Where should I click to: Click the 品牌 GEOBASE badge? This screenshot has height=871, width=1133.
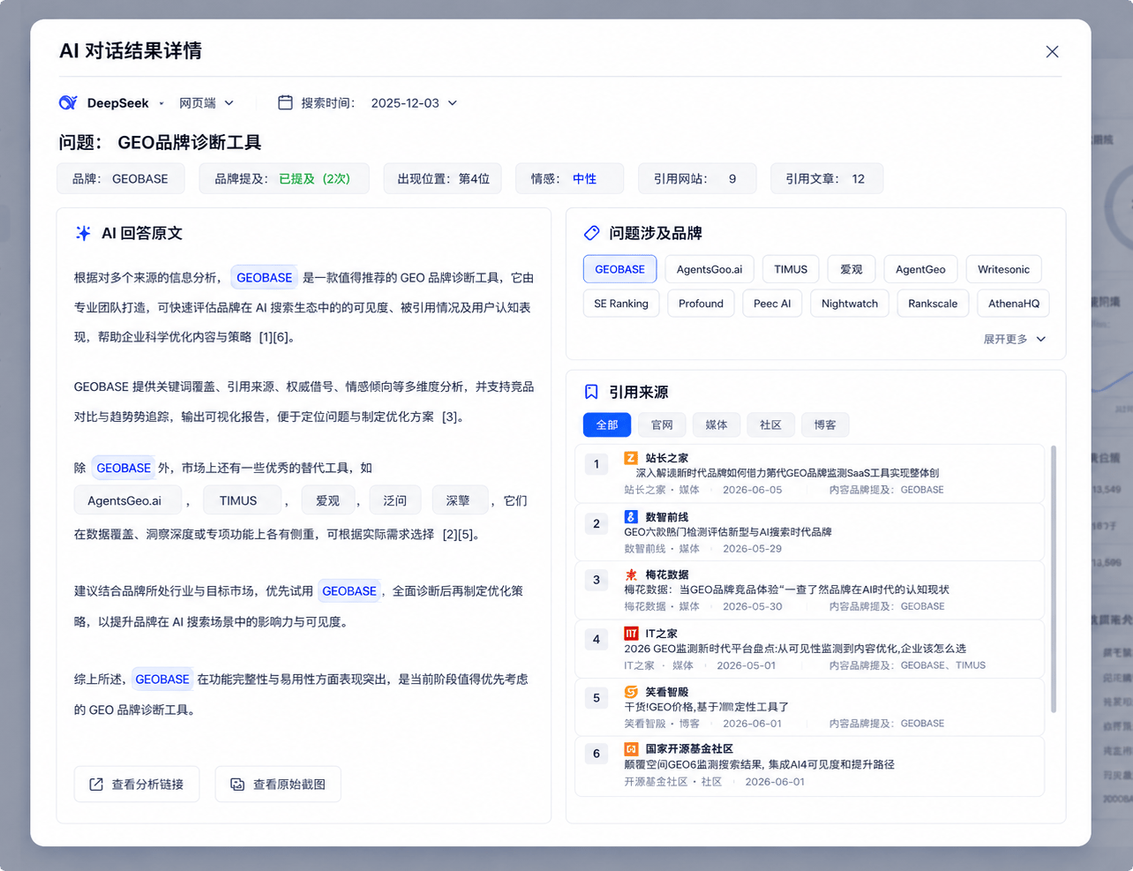pos(121,178)
